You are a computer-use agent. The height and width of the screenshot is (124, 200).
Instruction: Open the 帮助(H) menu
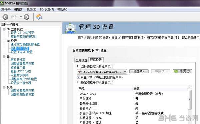click(62, 9)
